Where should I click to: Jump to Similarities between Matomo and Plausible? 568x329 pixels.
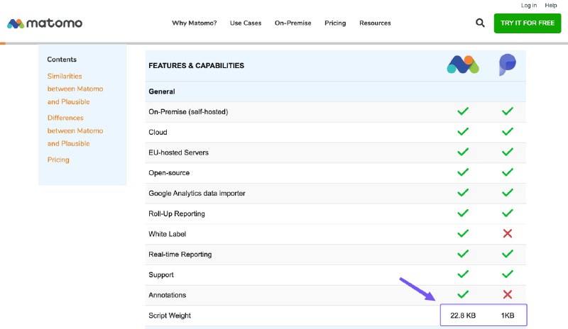tap(75, 89)
